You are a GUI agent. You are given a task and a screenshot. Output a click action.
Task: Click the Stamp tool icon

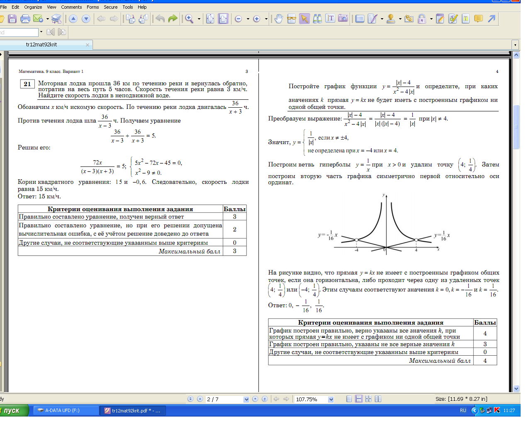391,19
